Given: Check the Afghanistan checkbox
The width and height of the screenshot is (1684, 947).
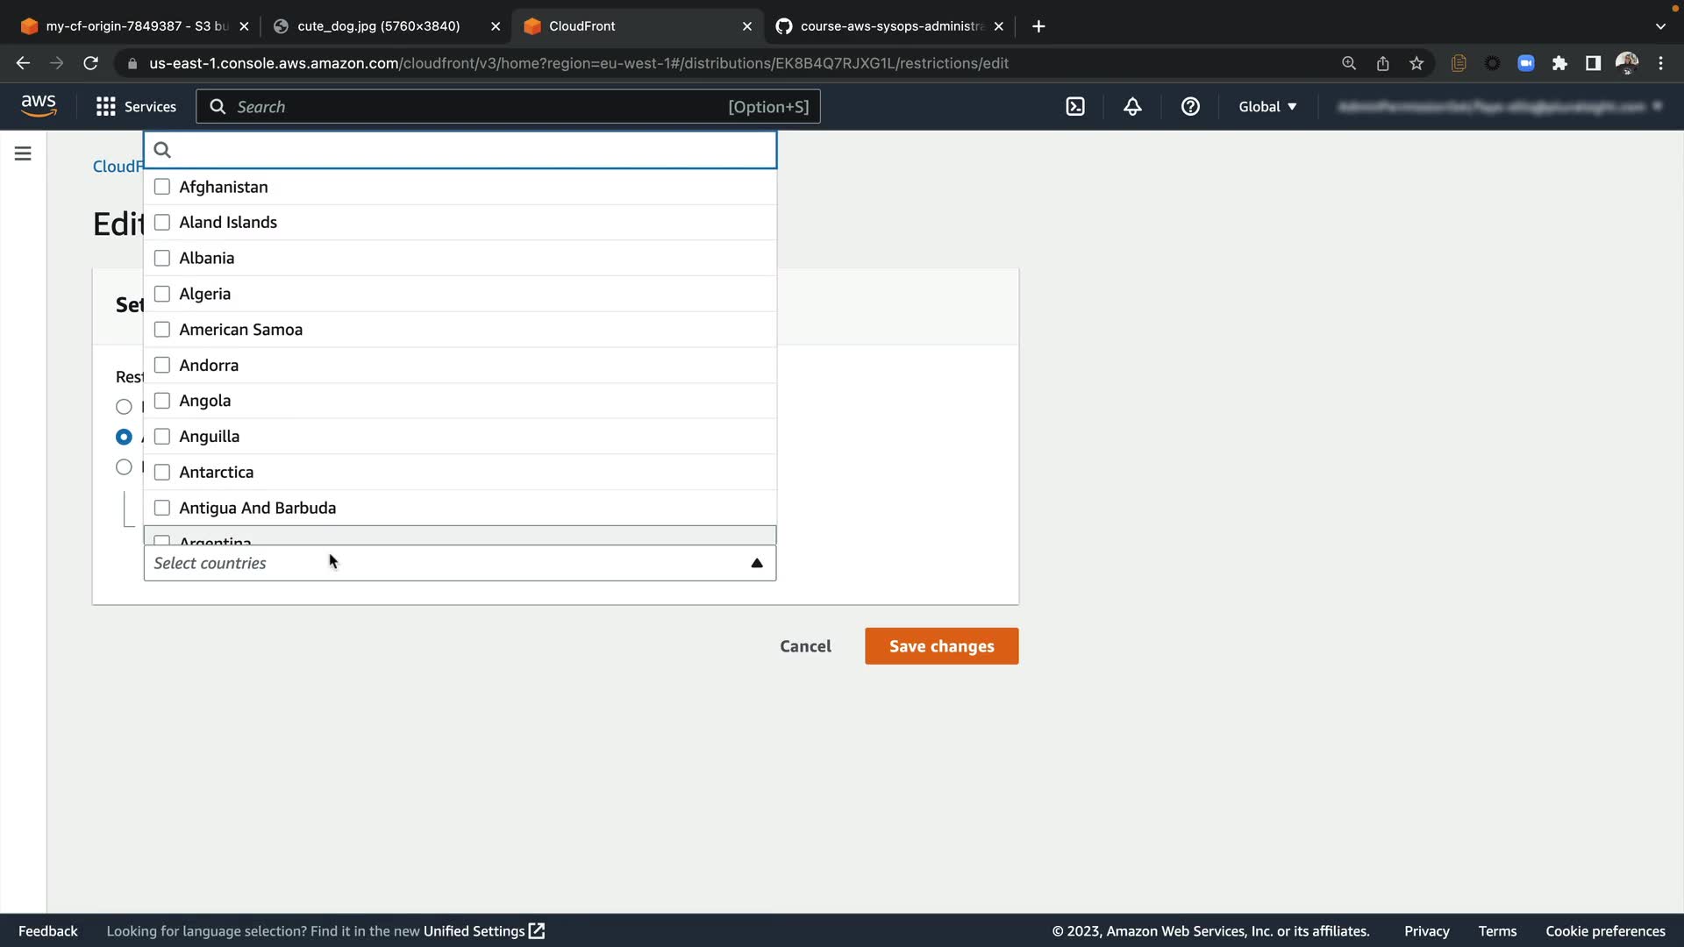Looking at the screenshot, I should tap(162, 187).
